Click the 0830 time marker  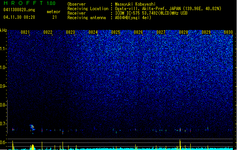pos(228,32)
